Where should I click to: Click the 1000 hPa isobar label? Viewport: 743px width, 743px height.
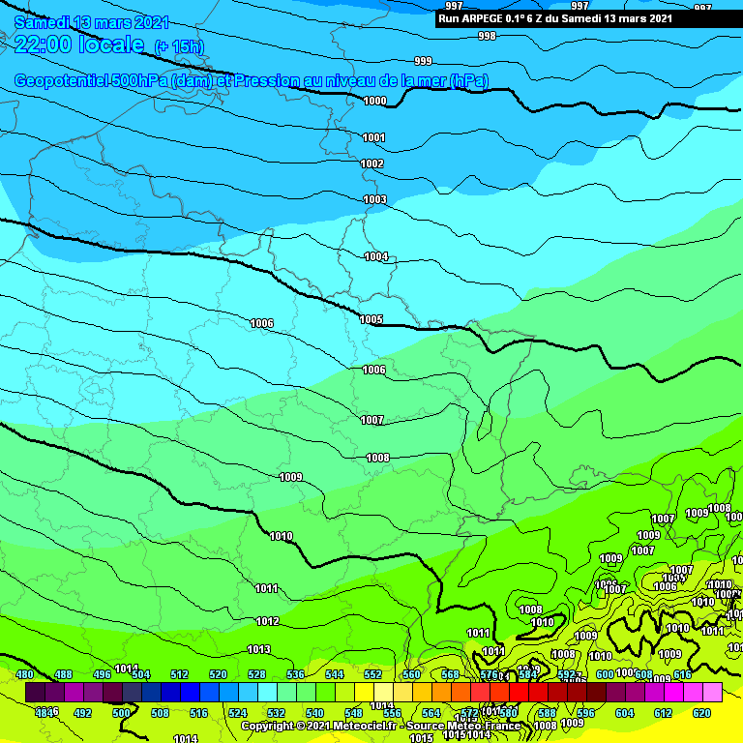375,101
